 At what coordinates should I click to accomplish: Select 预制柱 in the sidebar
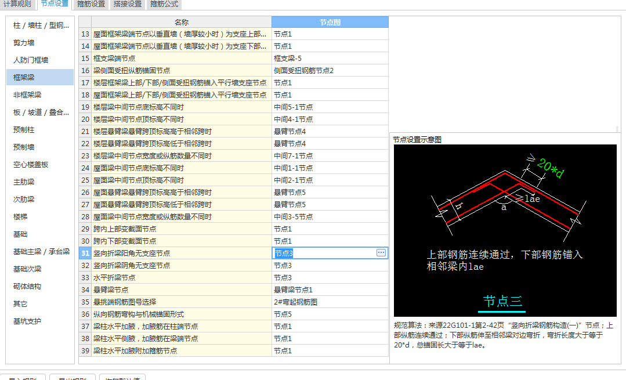coord(40,130)
